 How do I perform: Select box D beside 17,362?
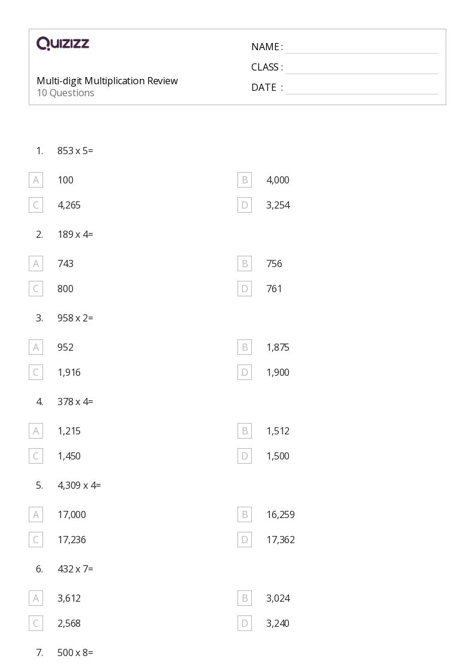[x=245, y=540]
